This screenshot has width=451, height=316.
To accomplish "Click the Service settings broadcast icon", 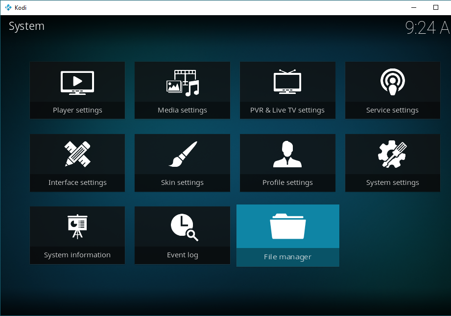I will pos(392,82).
